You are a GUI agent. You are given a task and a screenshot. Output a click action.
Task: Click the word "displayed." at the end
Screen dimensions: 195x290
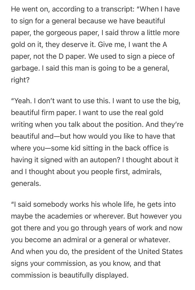(112, 275)
